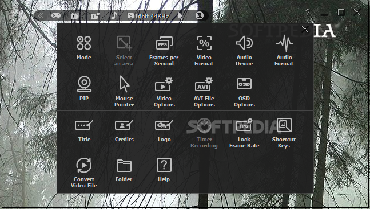
Task: Click the F with dot toolbar icon
Action: [x=95, y=16]
